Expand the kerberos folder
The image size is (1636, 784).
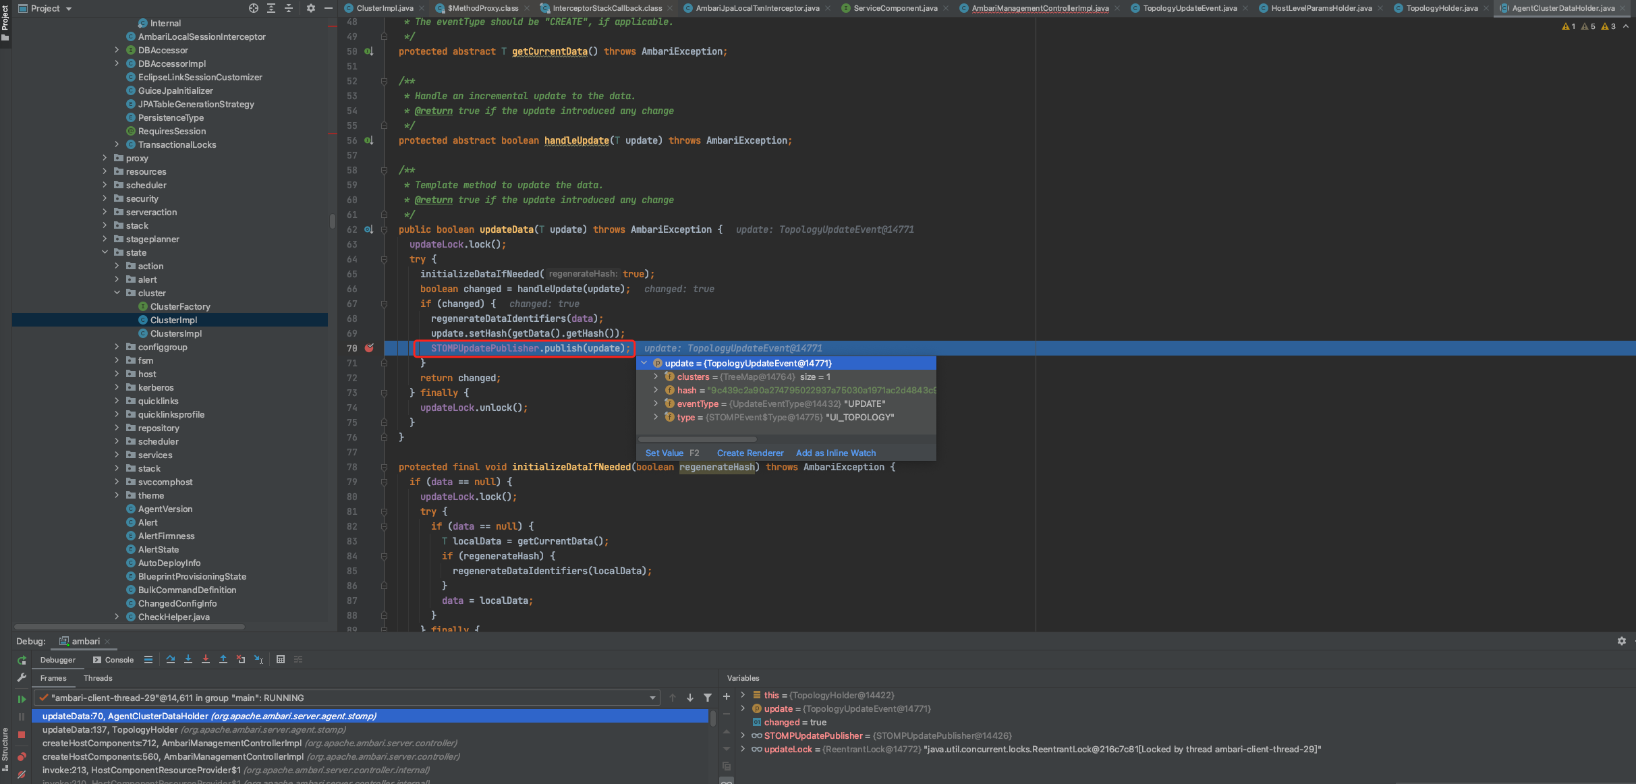click(x=117, y=387)
